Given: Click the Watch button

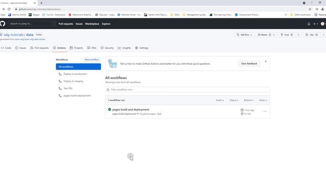Looking at the screenshot, I should pos(264,35).
